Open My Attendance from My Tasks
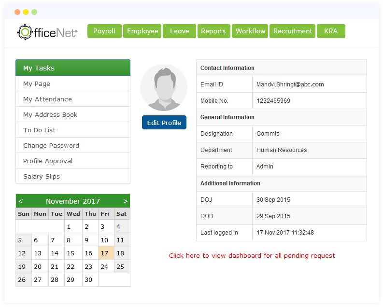 pyautogui.click(x=47, y=99)
